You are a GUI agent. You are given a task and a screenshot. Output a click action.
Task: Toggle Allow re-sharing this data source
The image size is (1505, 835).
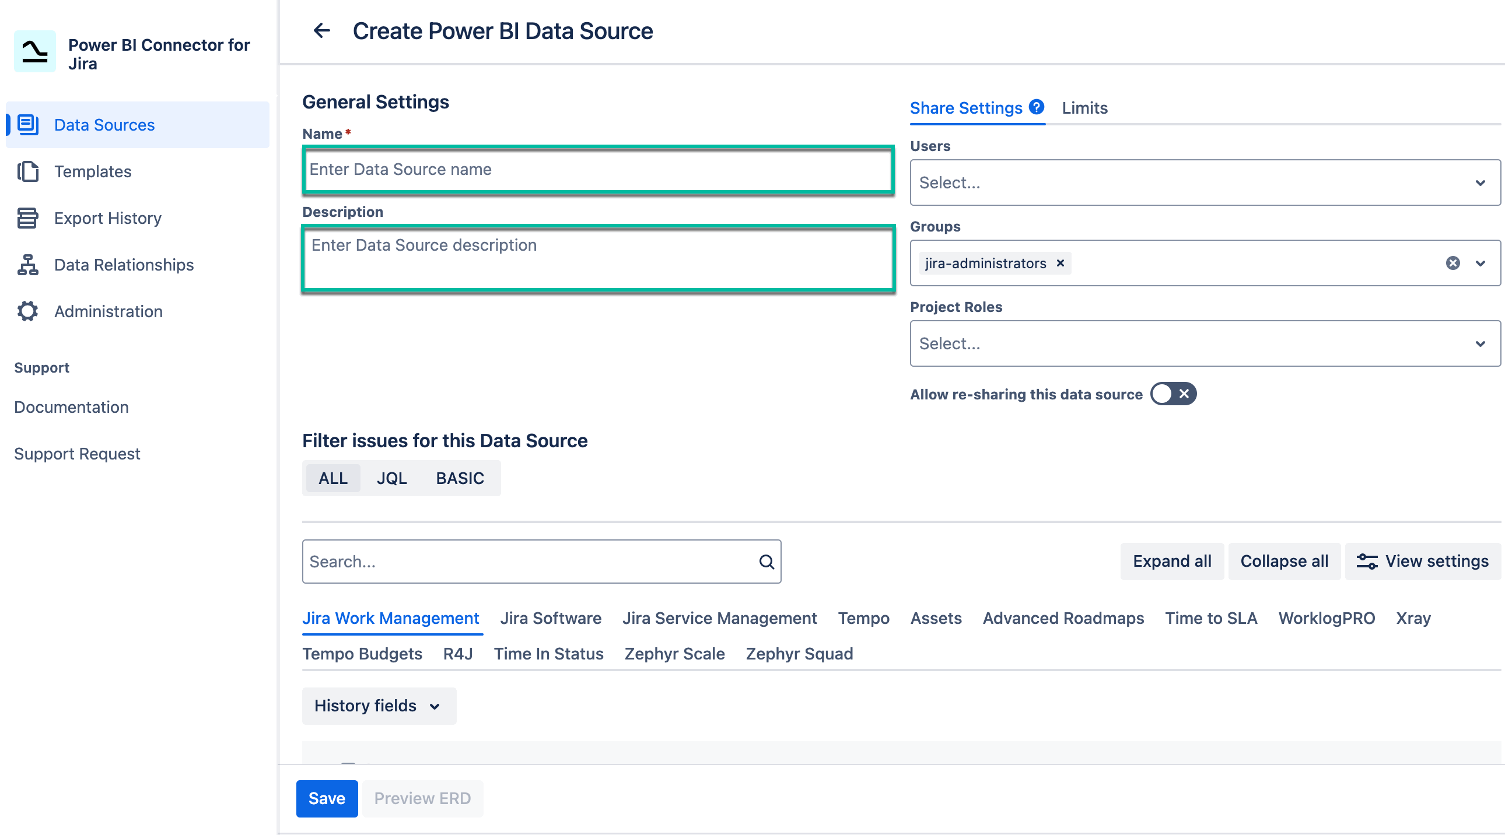coord(1173,394)
